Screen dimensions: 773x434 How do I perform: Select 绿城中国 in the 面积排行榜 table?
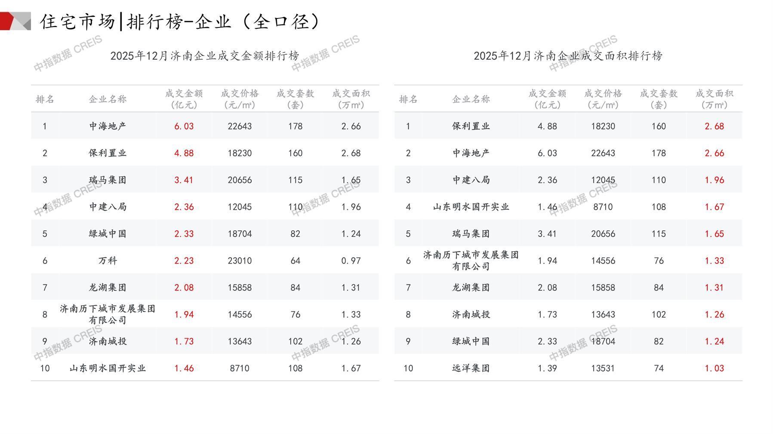(x=471, y=341)
